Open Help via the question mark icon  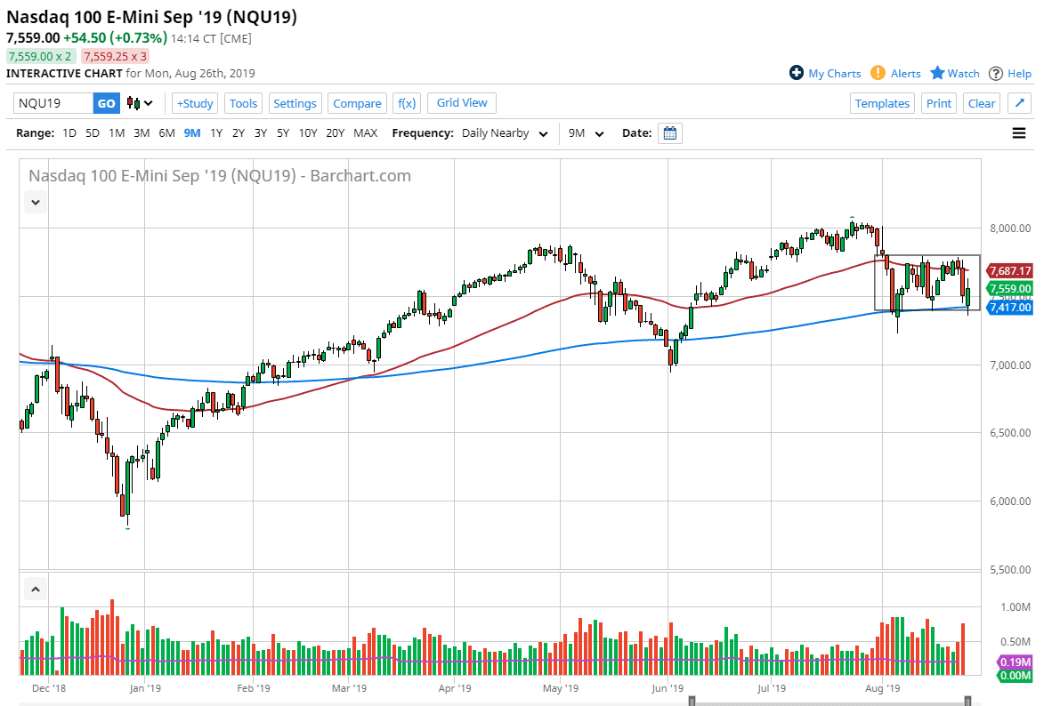[x=997, y=73]
